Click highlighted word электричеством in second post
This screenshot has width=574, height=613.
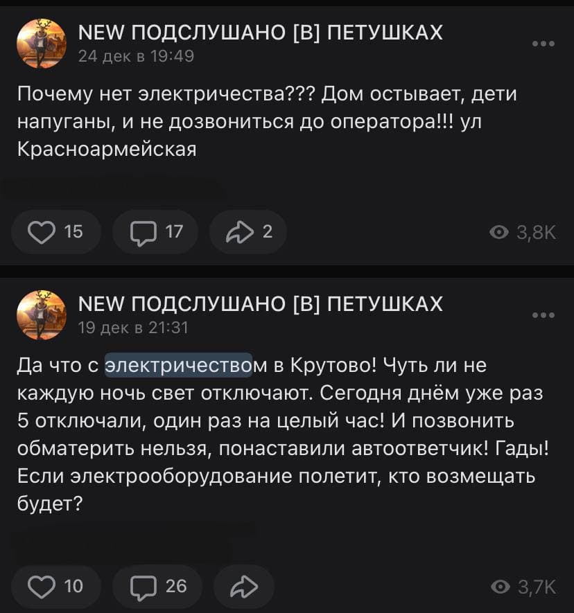[179, 365]
